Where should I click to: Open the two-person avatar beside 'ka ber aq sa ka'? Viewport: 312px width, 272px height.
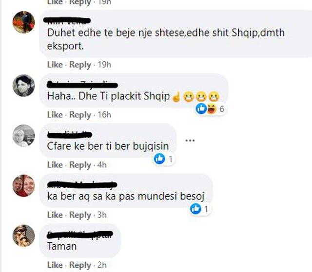tap(24, 186)
